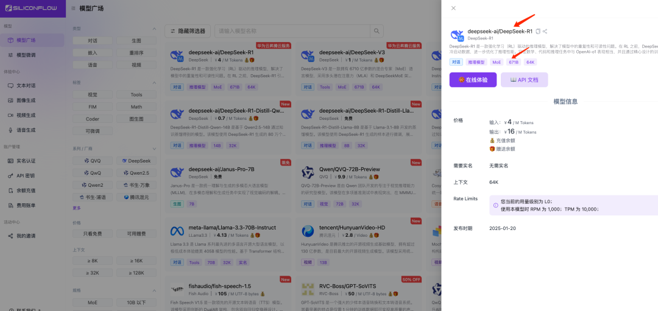
Task: Open 模型广场 in the sidebar
Action: (32, 40)
